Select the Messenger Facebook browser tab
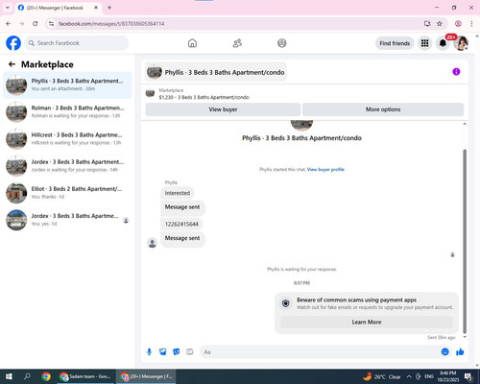This screenshot has height=384, width=480. tap(58, 8)
